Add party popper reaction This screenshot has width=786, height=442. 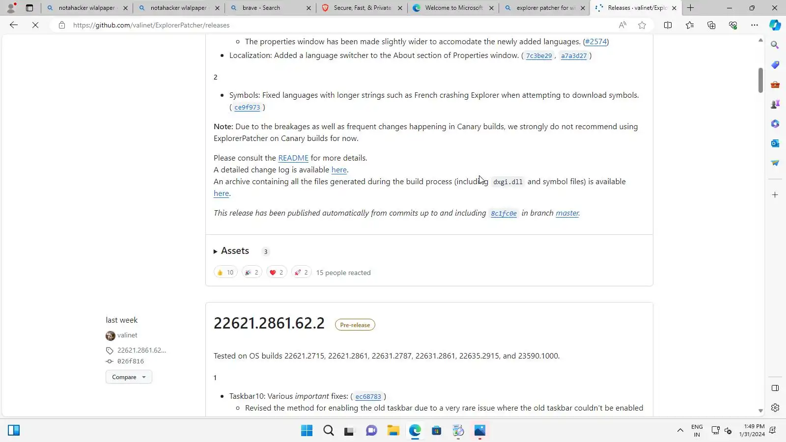click(x=252, y=273)
